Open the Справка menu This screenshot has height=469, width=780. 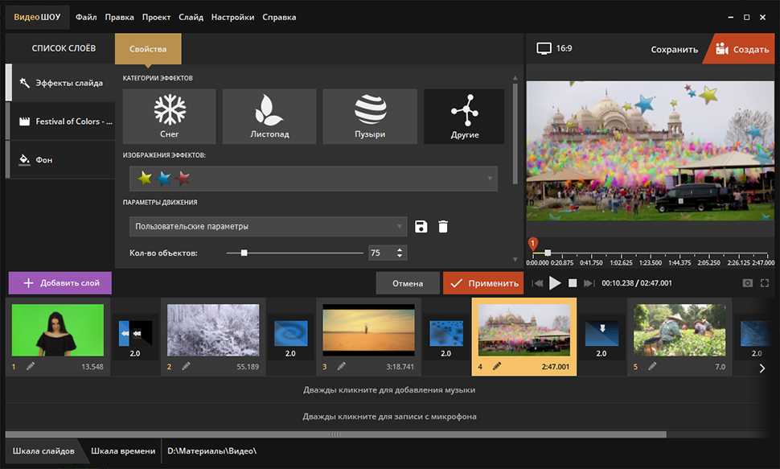tap(279, 17)
